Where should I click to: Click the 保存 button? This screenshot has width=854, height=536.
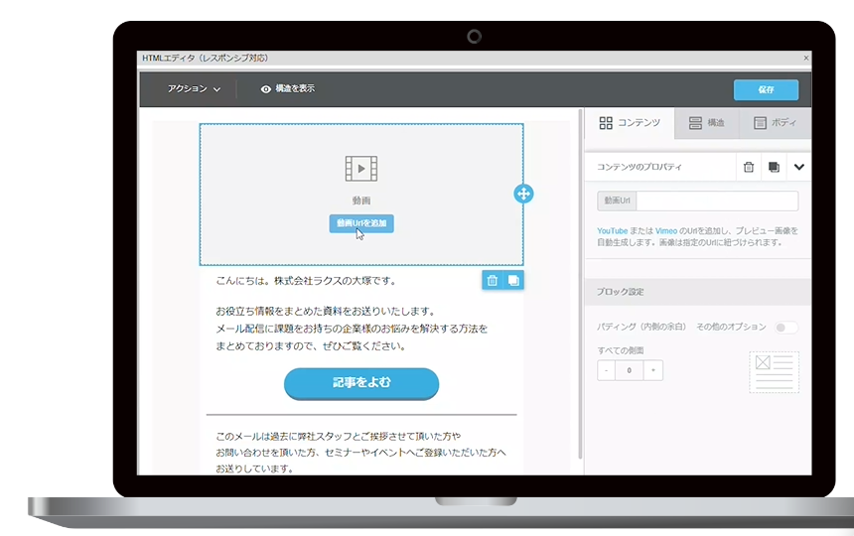(x=766, y=89)
